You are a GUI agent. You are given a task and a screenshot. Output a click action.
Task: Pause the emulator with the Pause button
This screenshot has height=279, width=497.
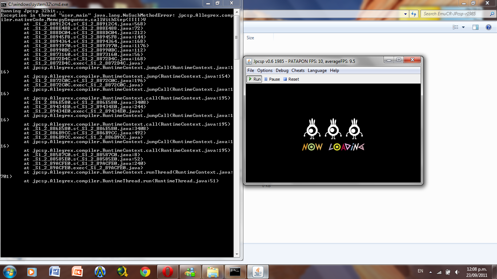[272, 79]
